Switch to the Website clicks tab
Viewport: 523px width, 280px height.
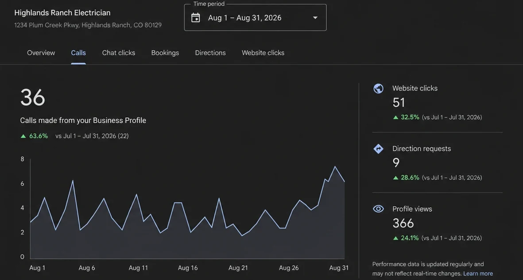coord(263,53)
